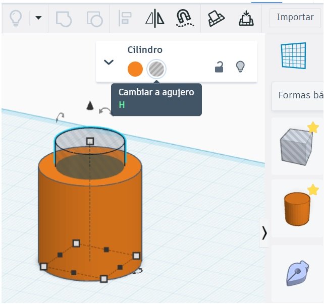324x304 pixels.
Task: Enable the Cruise magnet tool
Action: tap(185, 18)
